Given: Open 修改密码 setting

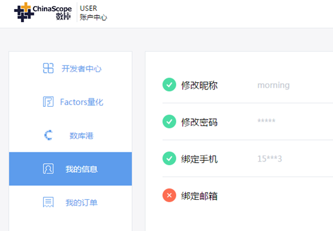Looking at the screenshot, I should [199, 122].
